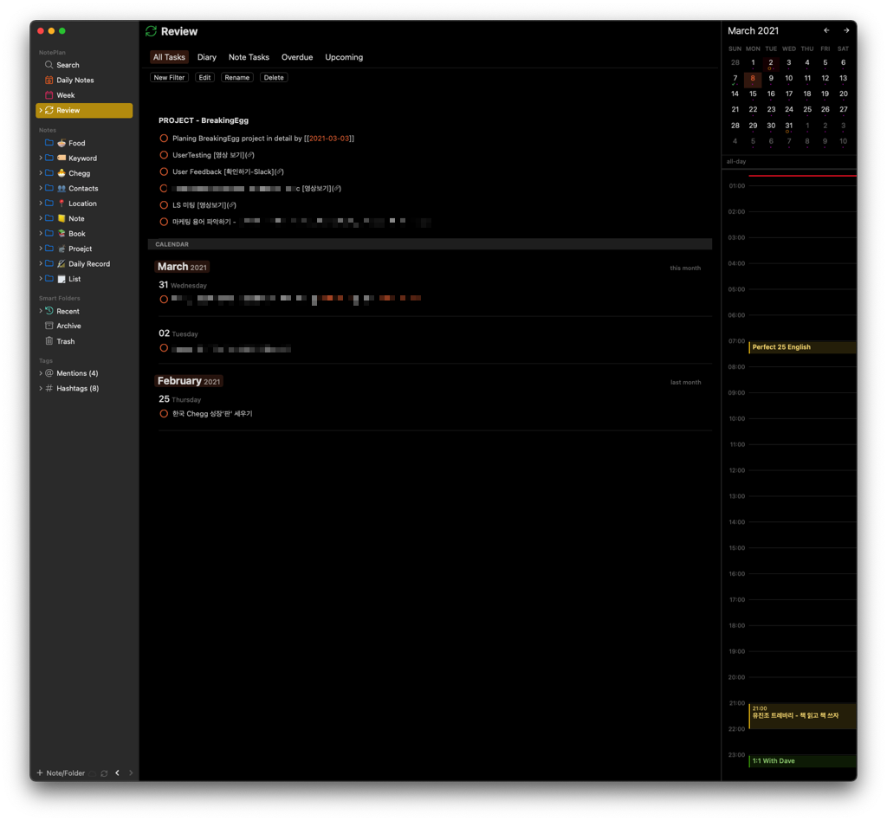Expand the Note folder

click(41, 218)
